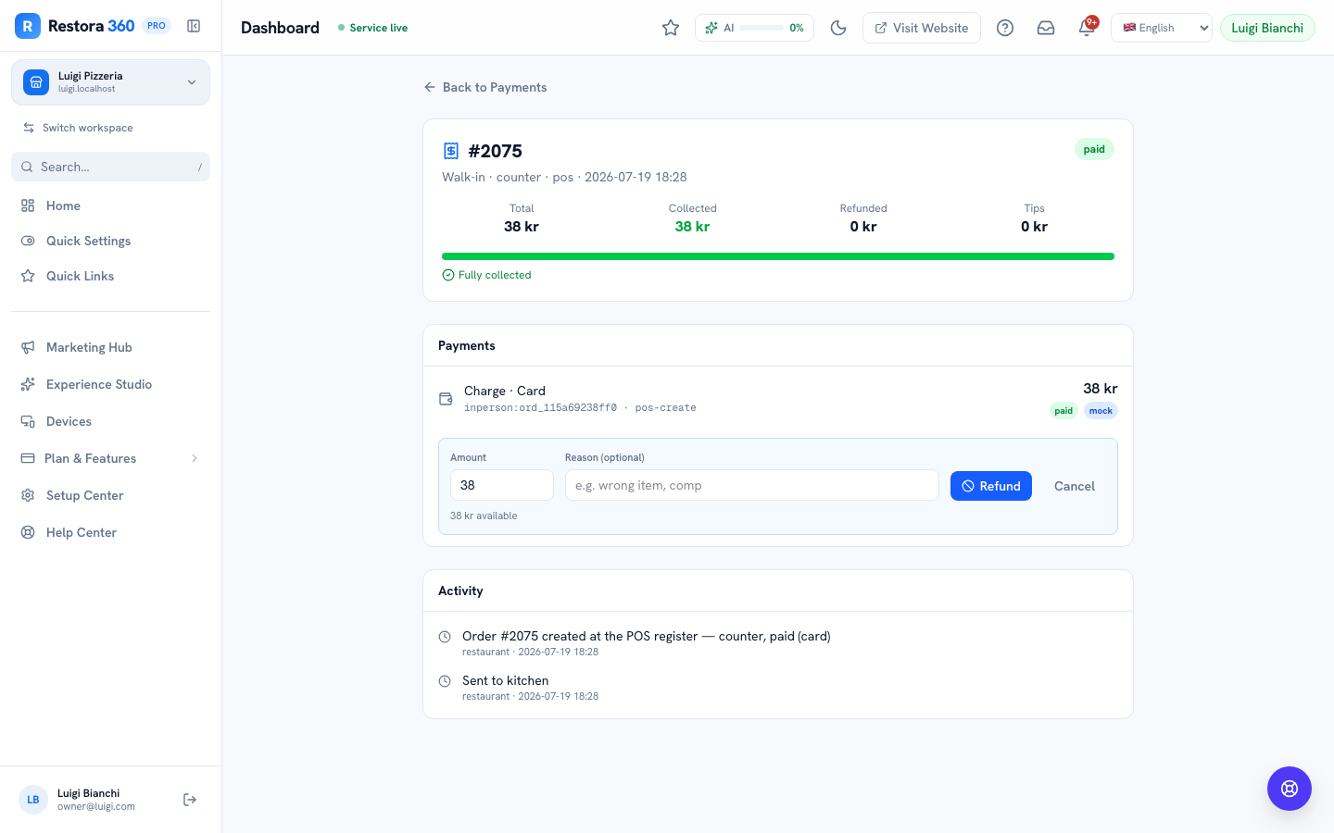Click the Home grid icon
This screenshot has height=833, width=1334.
tap(28, 205)
